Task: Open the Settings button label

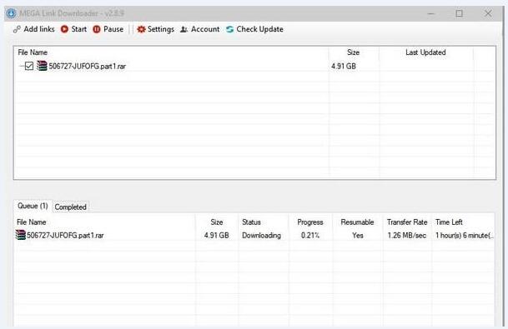Action: click(161, 29)
